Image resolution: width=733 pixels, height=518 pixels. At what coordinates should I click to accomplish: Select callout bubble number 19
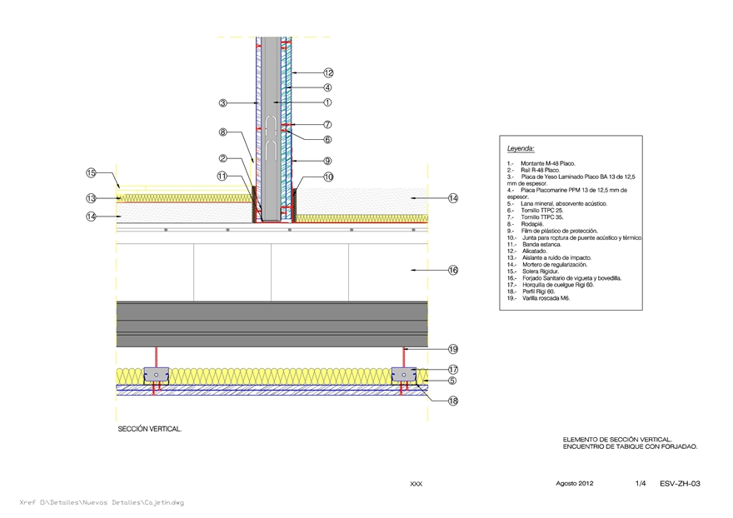point(453,349)
